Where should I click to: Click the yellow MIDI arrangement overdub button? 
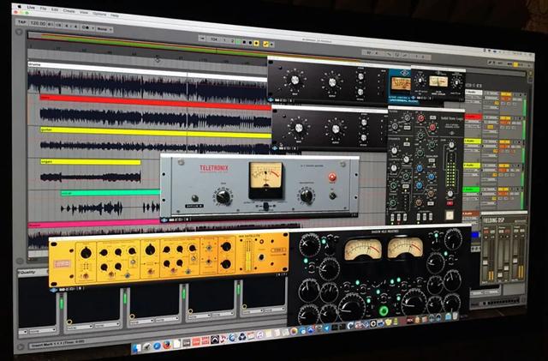click(x=256, y=43)
